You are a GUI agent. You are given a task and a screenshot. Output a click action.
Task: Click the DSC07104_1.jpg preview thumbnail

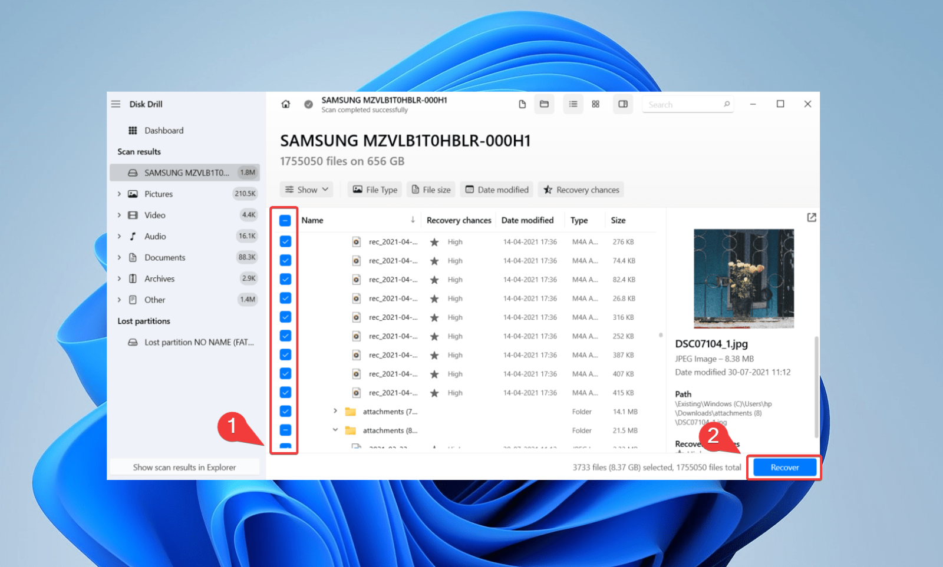click(x=743, y=278)
